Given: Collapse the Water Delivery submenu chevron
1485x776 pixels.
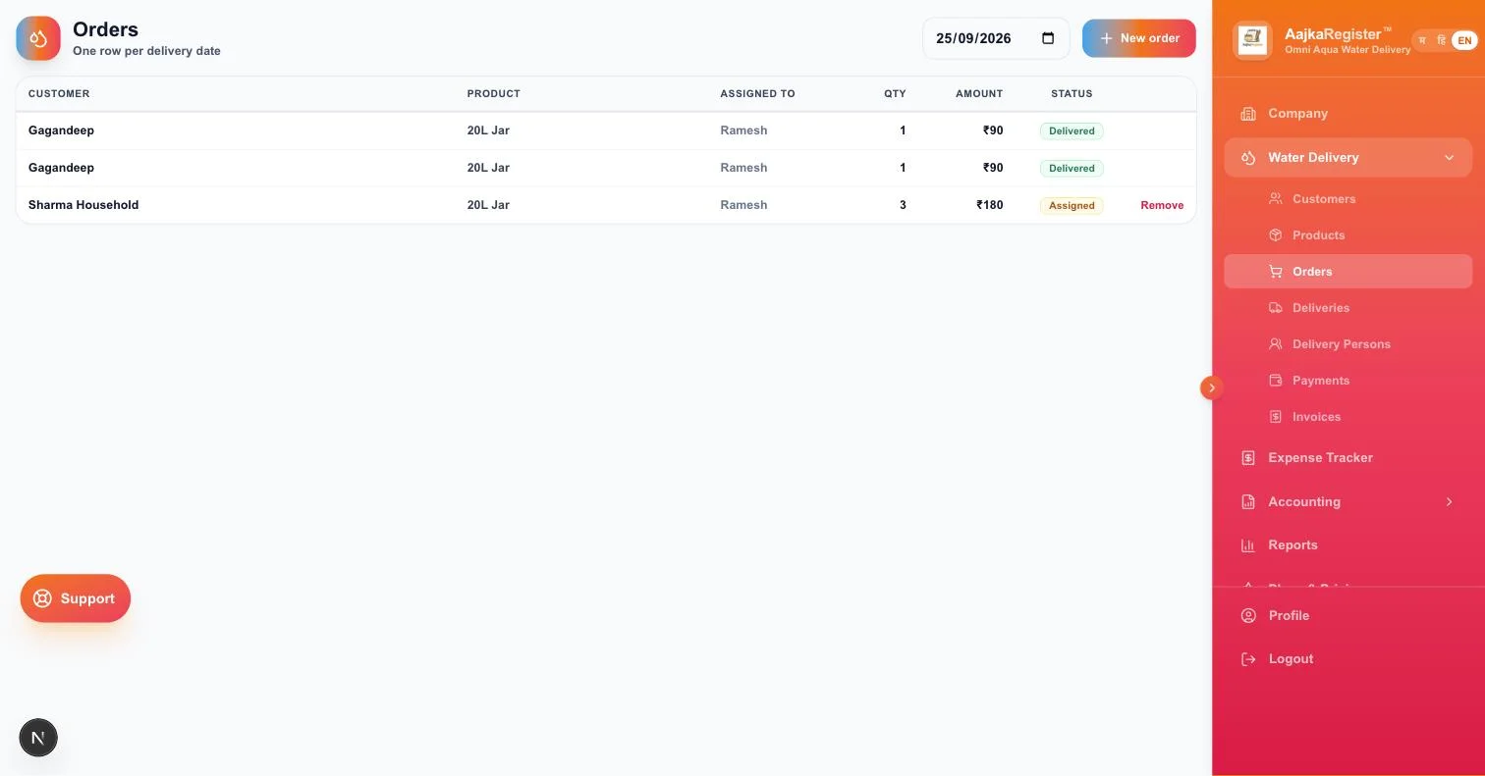Looking at the screenshot, I should [x=1450, y=158].
